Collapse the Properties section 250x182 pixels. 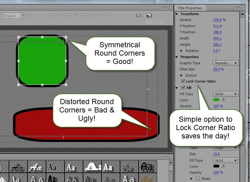177,57
